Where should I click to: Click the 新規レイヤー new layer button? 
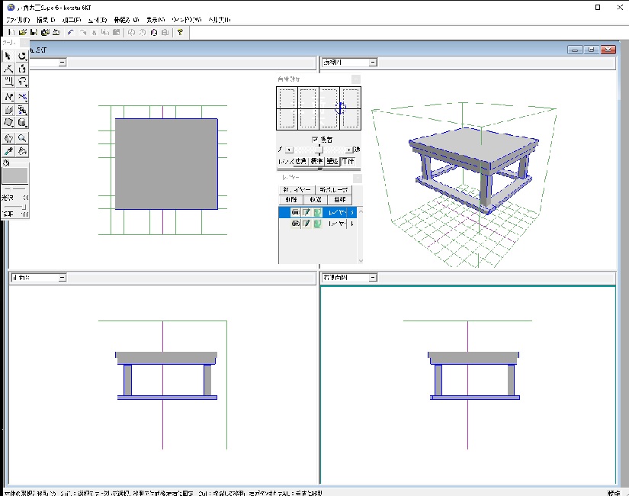(x=297, y=189)
